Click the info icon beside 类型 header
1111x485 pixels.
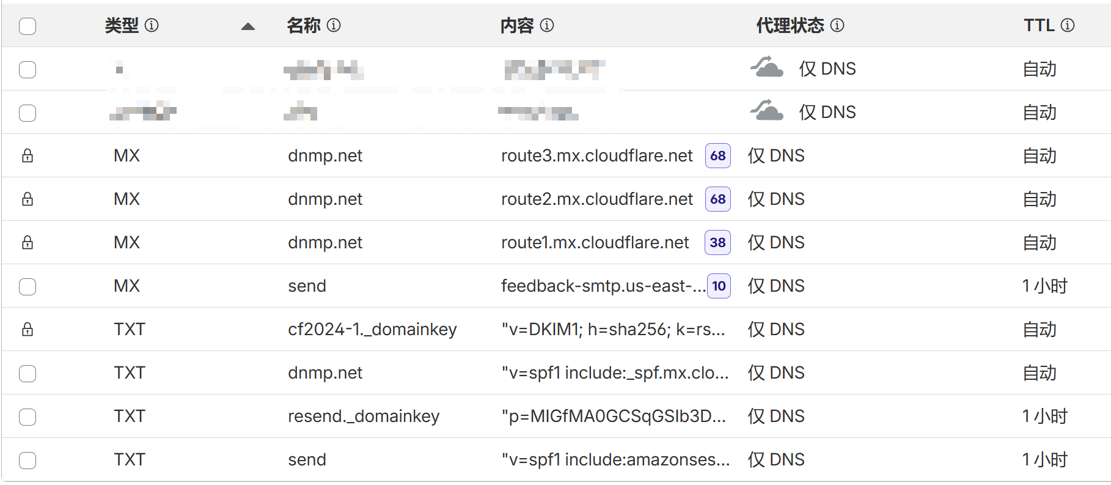[x=152, y=25]
